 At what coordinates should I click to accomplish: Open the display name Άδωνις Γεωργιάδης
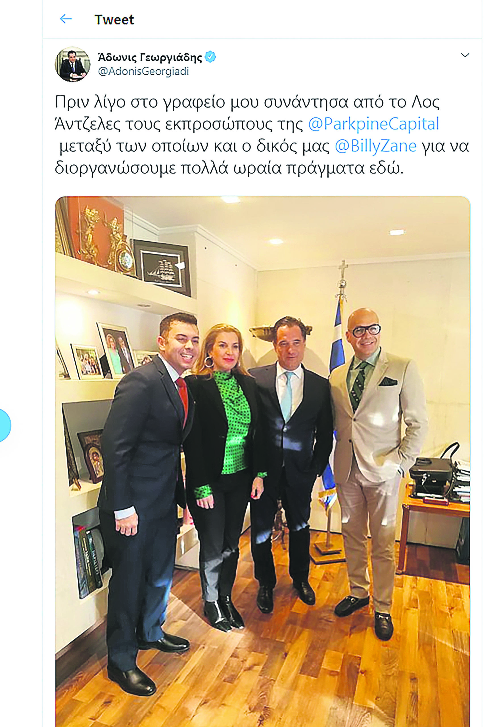click(150, 57)
